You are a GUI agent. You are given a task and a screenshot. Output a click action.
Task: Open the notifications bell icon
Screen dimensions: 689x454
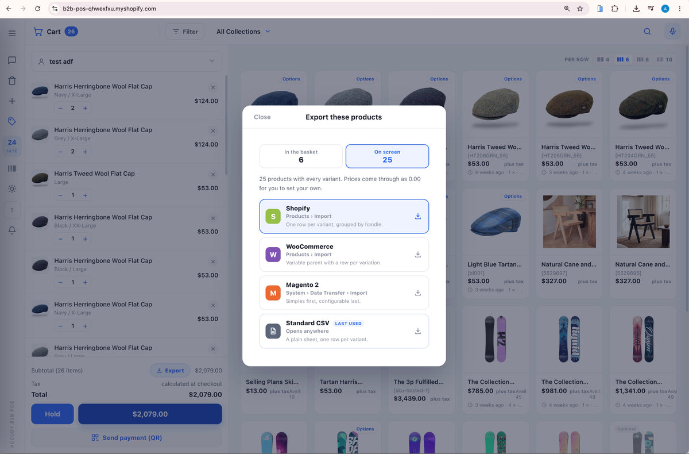click(x=12, y=230)
